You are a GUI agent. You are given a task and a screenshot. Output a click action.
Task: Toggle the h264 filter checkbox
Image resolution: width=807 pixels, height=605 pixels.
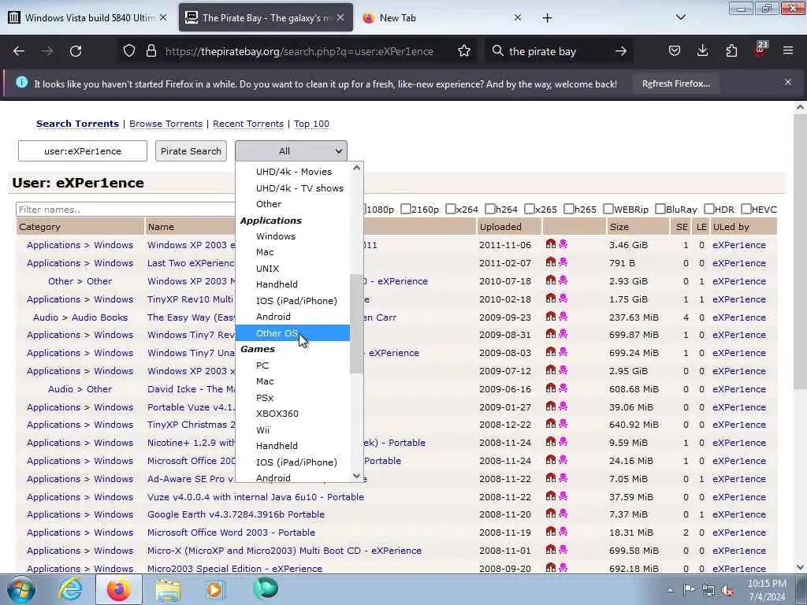click(490, 209)
